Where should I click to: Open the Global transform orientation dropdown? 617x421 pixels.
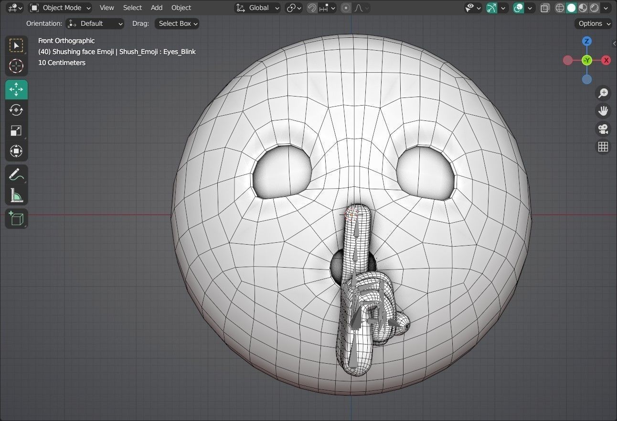[258, 8]
